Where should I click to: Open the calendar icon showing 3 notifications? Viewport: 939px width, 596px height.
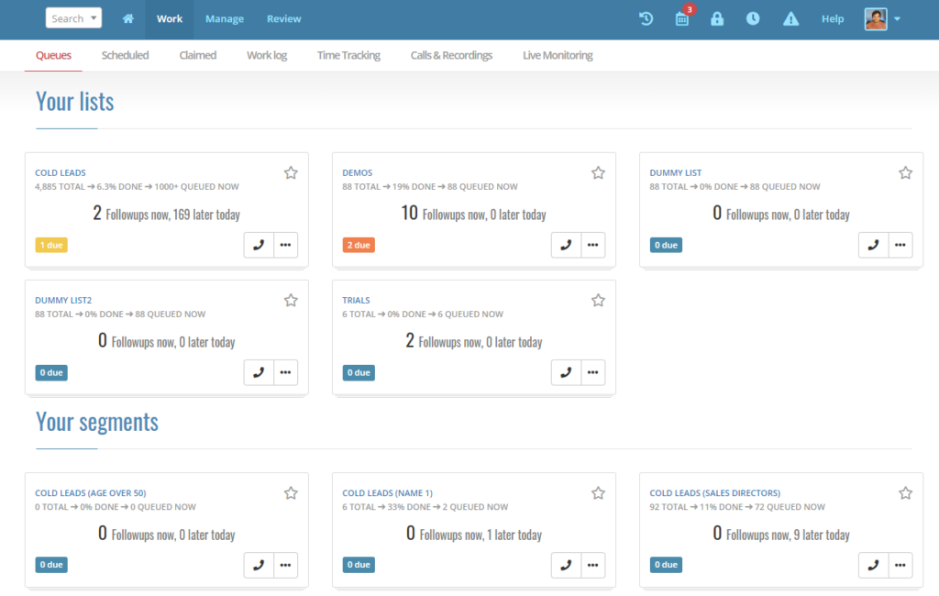point(680,18)
